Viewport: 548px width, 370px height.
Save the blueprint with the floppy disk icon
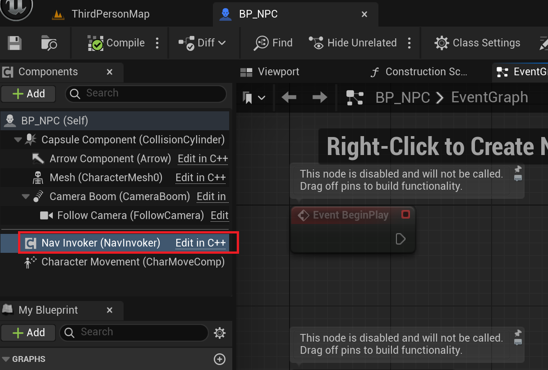click(14, 43)
